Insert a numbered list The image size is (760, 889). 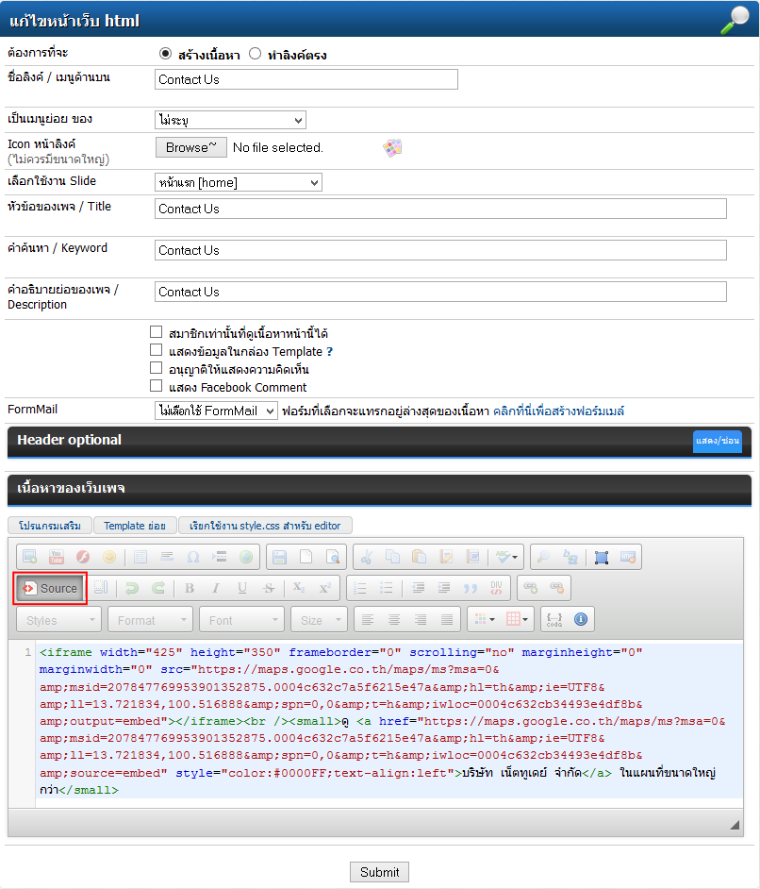coord(359,588)
